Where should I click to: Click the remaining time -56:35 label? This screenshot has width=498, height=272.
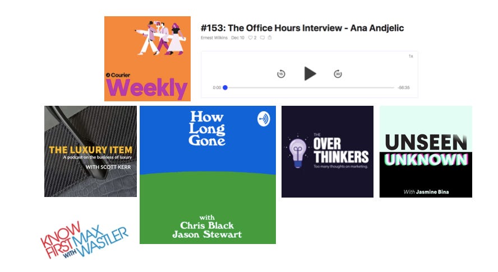click(x=404, y=87)
